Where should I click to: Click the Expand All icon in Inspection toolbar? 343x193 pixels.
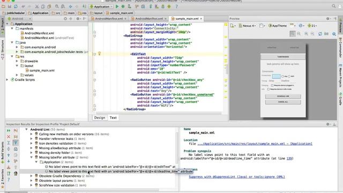tap(9, 143)
